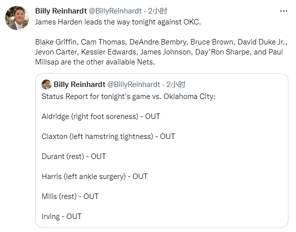296x232 pixels.
Task: Select the Mills (rest) - OUT line
Action: tap(70, 196)
